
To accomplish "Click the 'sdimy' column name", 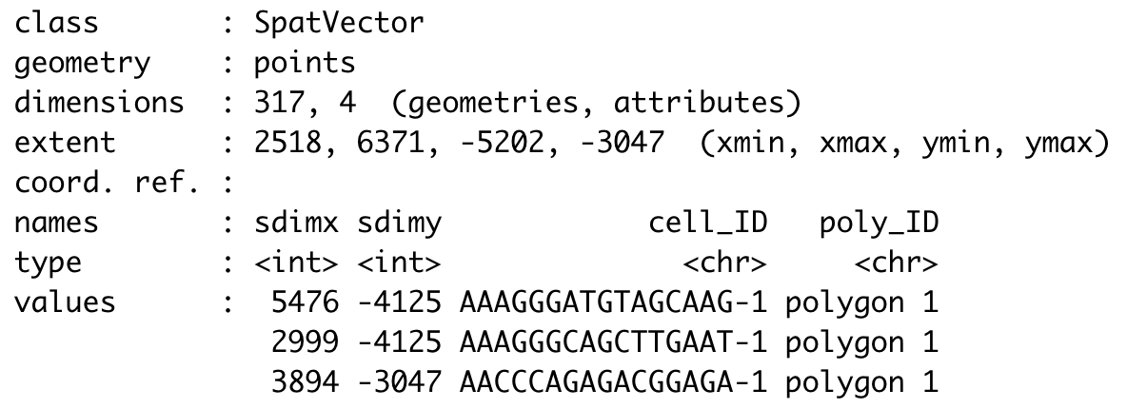I will pos(400,224).
